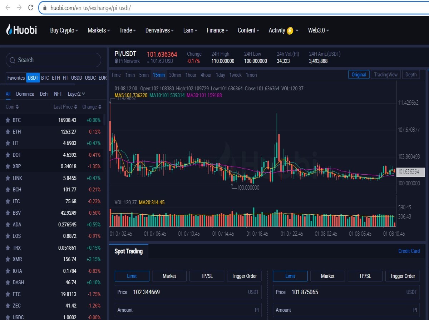Click the Activity coin badge icon

[x=290, y=31]
